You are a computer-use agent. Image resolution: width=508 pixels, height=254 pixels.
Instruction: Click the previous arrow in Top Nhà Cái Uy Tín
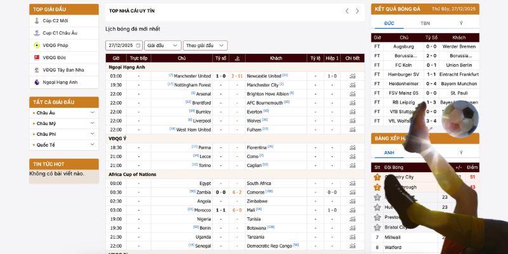(347, 11)
